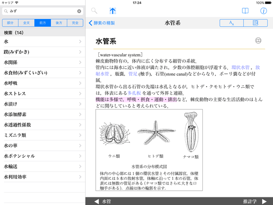Viewport: 273px width, 205px height.
Task: Select the 全文 search mode
Action: 26,23
